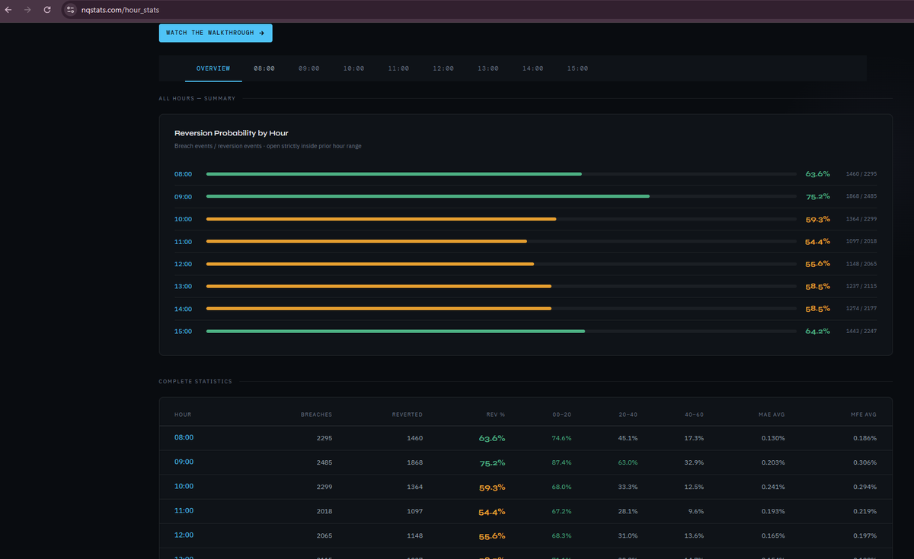The height and width of the screenshot is (559, 914).
Task: Click 11:00 label in reversion chart
Action: pos(183,242)
